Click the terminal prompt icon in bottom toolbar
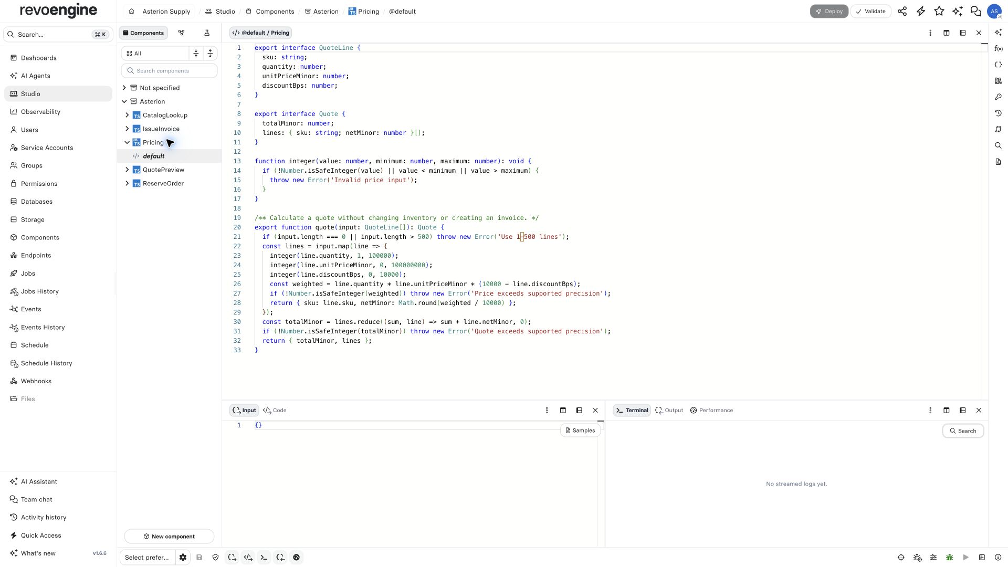The height and width of the screenshot is (567, 1008). coord(264,558)
